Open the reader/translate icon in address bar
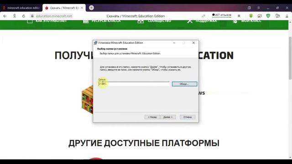Image resolution: width=292 pixels, height=164 pixels. 203,16
